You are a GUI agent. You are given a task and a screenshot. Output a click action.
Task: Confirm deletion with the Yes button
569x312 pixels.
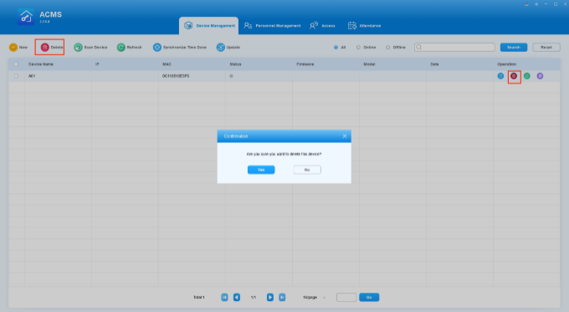pyautogui.click(x=261, y=170)
